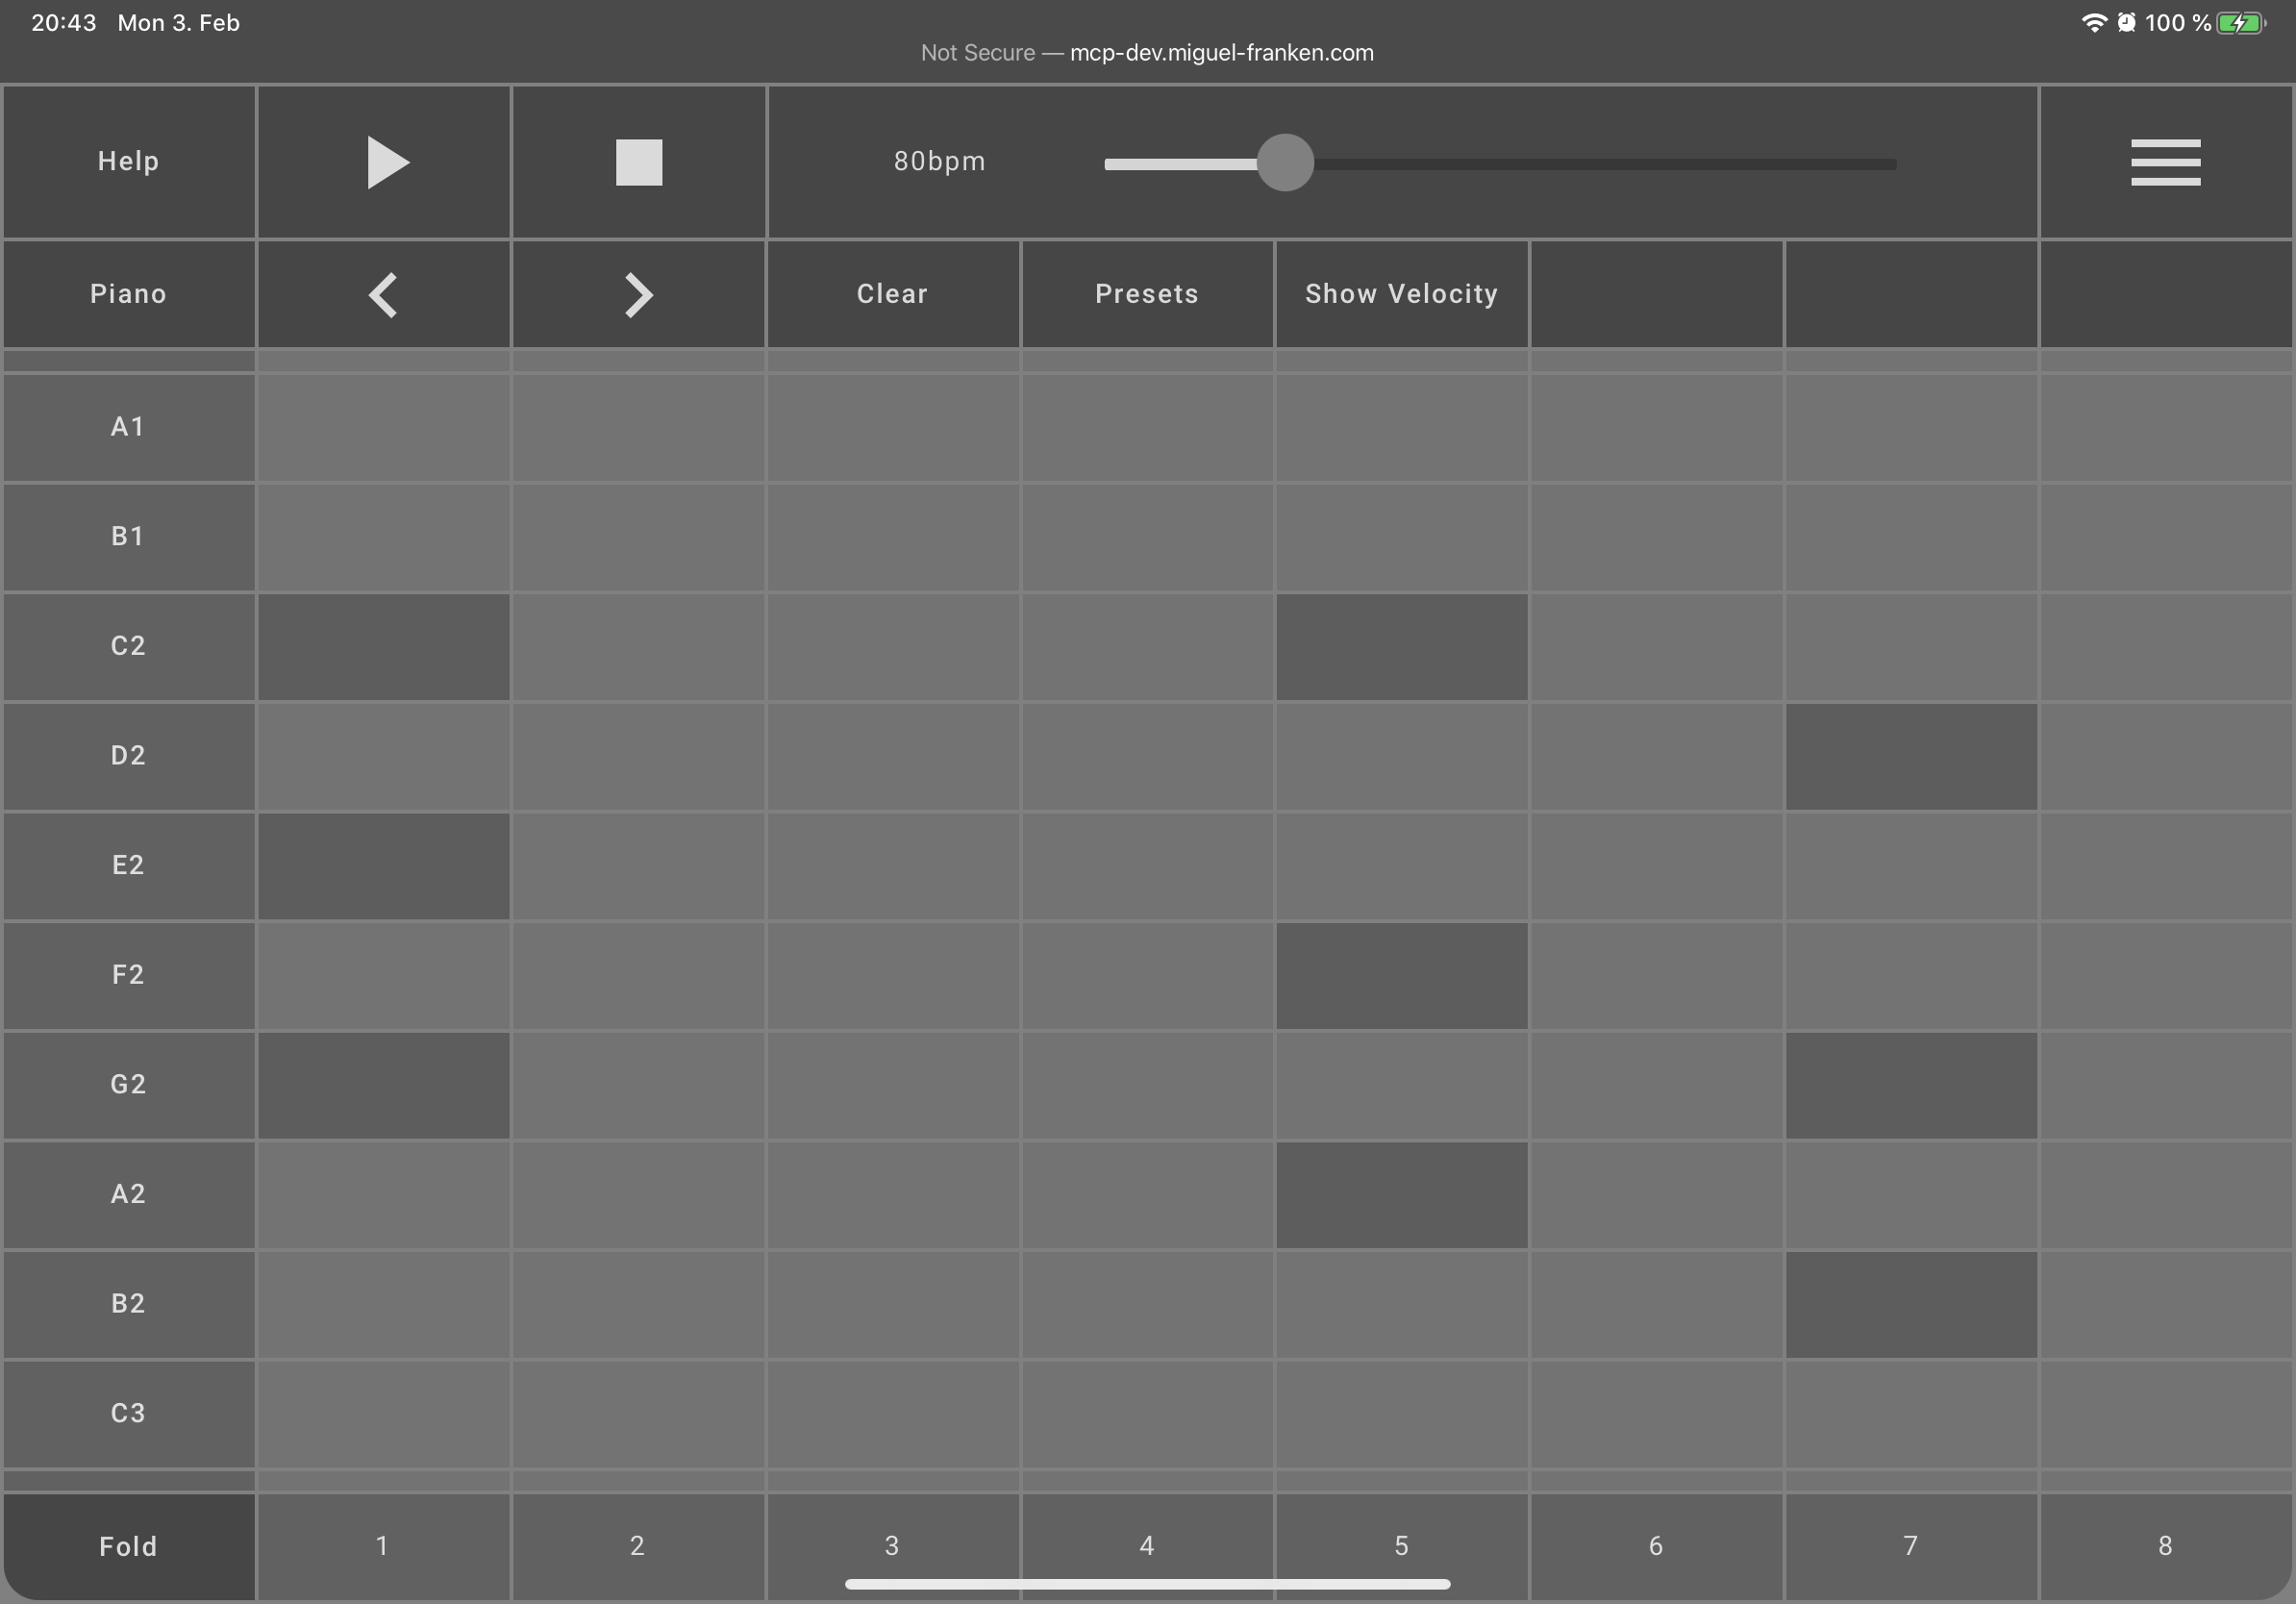The height and width of the screenshot is (1604, 2296).
Task: Navigate to previous pattern page
Action: [382, 293]
